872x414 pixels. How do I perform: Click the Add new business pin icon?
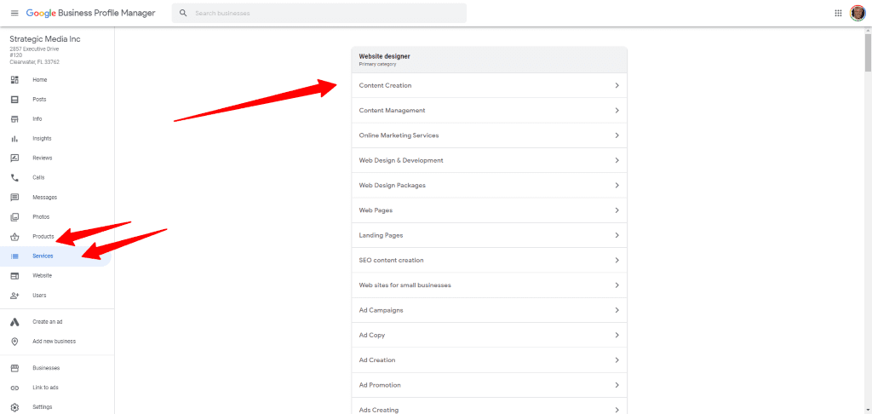click(14, 341)
